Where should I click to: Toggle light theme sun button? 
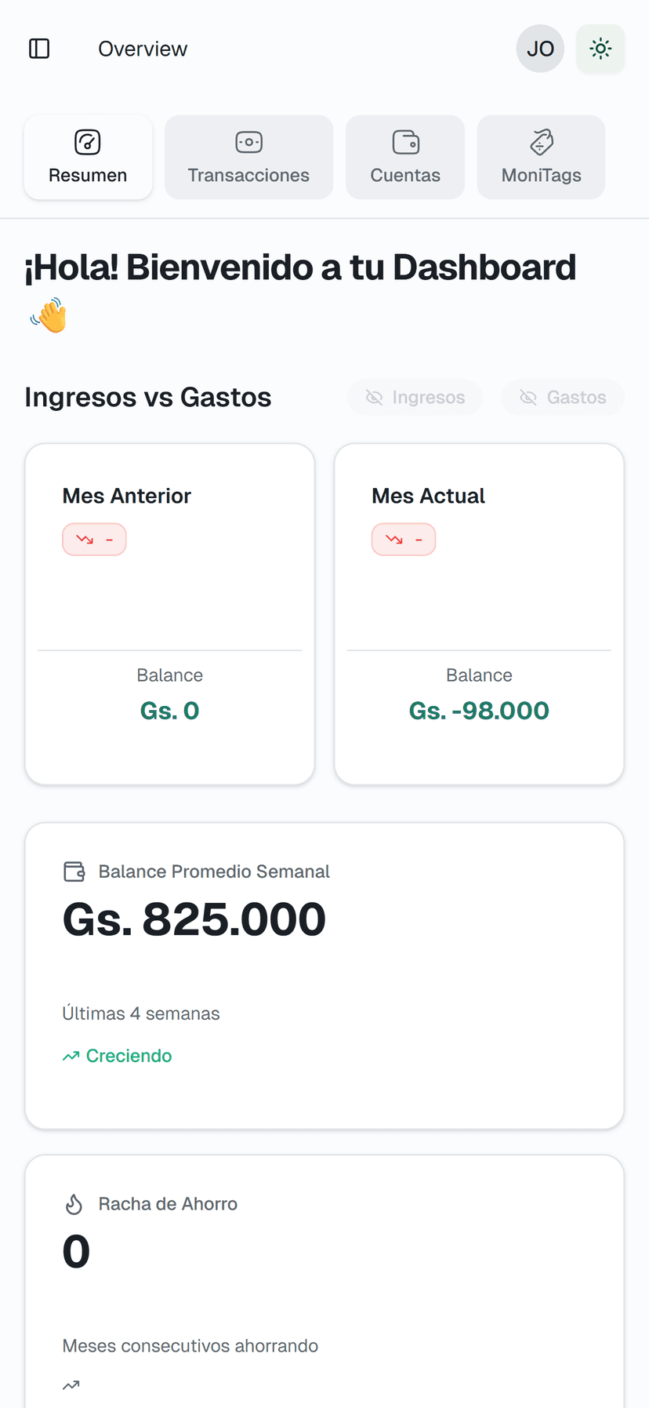pyautogui.click(x=600, y=49)
